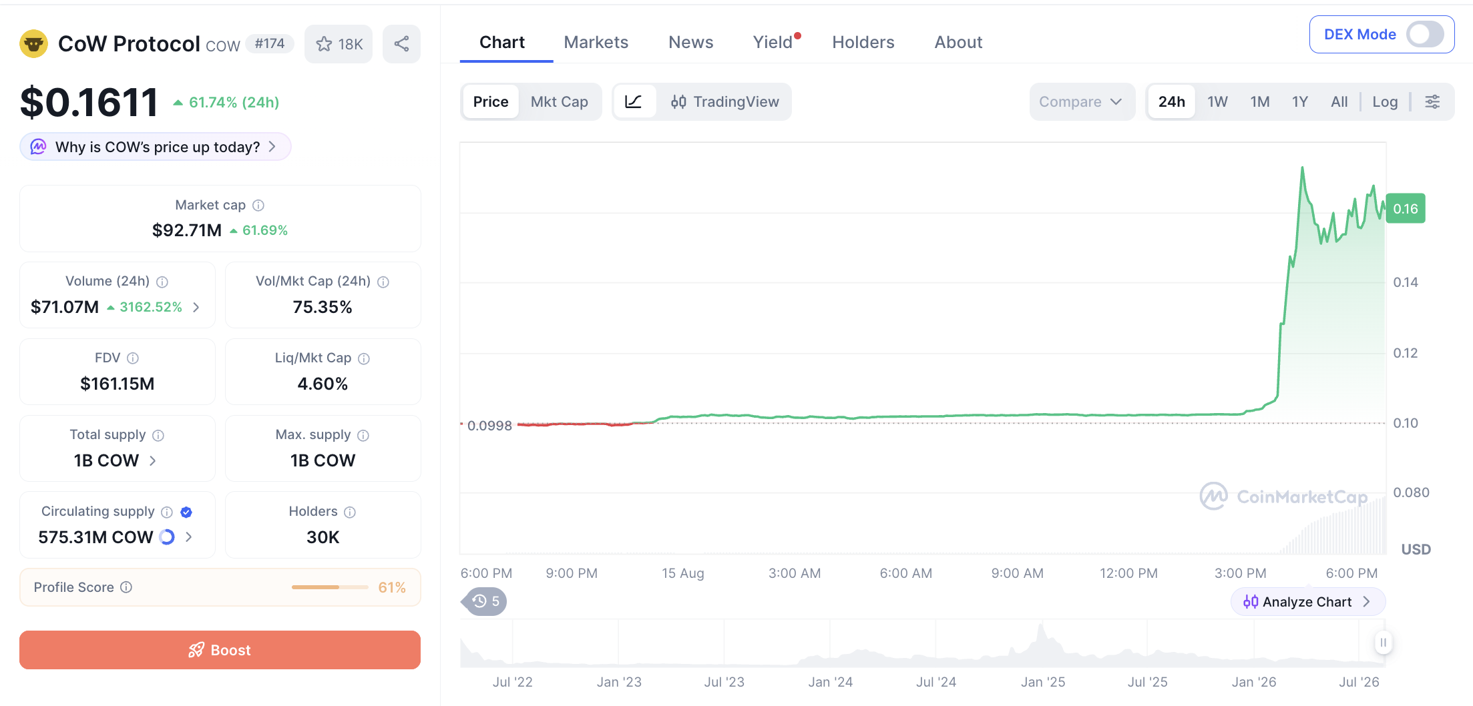Click the orange Boost button
1473x706 pixels.
tap(220, 650)
